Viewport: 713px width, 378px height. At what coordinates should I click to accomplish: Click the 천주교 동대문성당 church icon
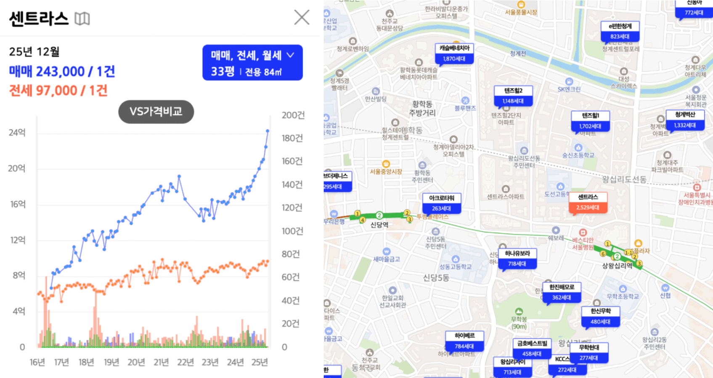[390, 13]
